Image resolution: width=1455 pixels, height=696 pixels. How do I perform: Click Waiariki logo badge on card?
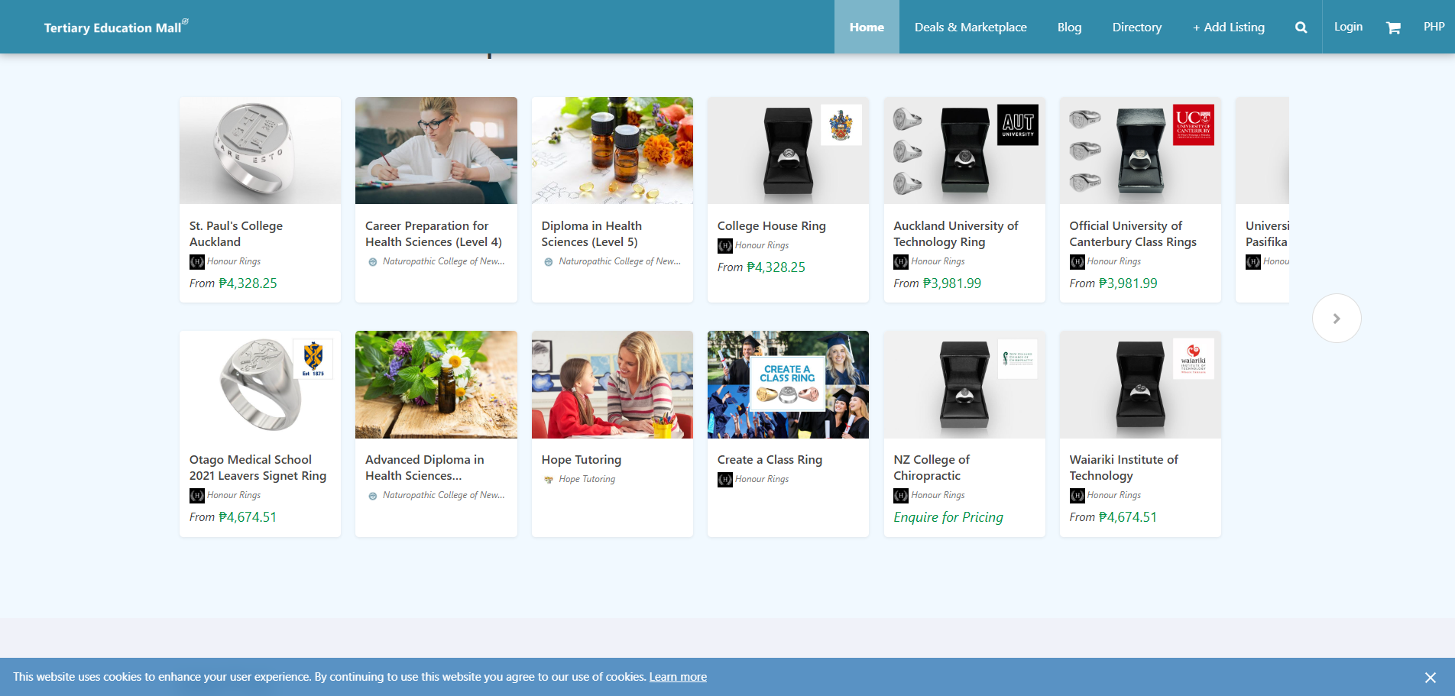pyautogui.click(x=1194, y=359)
